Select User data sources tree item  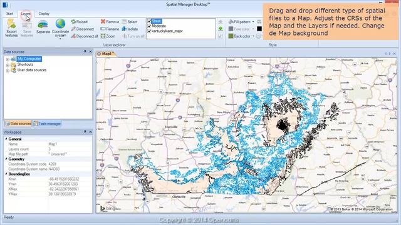(x=32, y=70)
